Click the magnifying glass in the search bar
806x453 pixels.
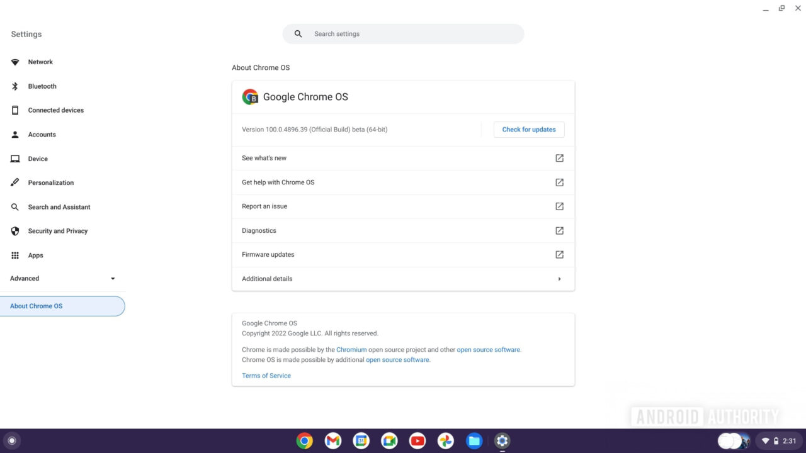pos(298,33)
